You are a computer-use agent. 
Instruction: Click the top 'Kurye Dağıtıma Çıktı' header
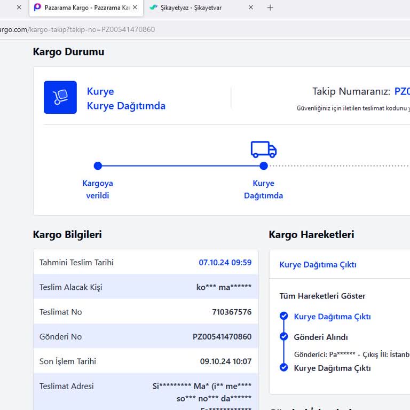point(318,265)
